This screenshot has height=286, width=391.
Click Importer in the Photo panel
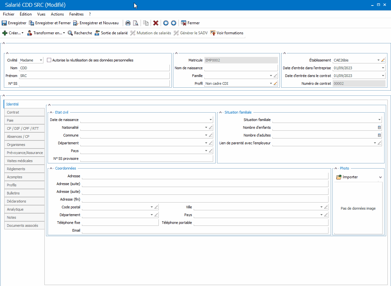click(347, 177)
